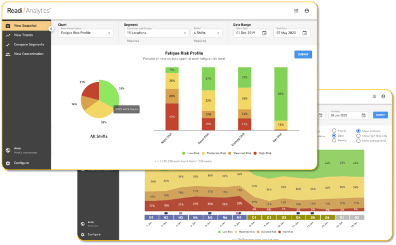Click the trend line icon for View Trends

(8, 36)
